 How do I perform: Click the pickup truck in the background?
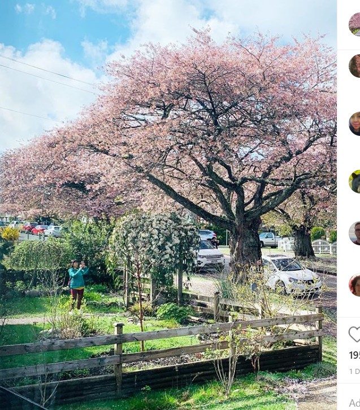pyautogui.click(x=269, y=240)
